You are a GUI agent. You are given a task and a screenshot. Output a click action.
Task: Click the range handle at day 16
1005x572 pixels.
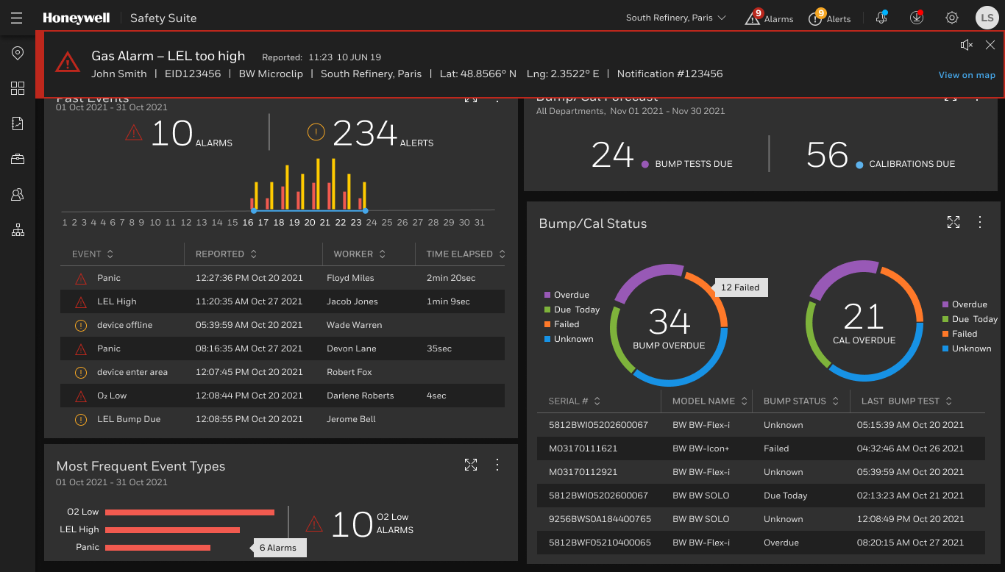(x=253, y=211)
